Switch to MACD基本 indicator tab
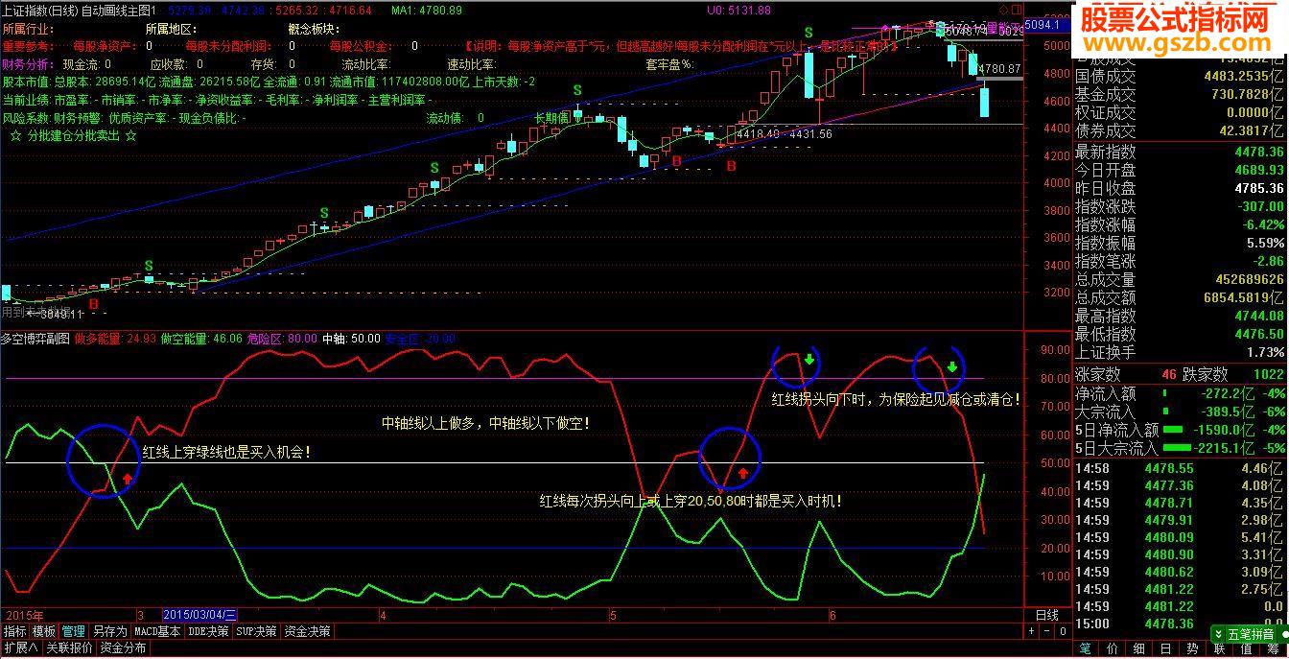Viewport: 1289px width, 659px height. coord(157,631)
